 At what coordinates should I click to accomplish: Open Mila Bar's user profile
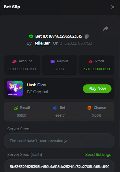tap(42, 43)
